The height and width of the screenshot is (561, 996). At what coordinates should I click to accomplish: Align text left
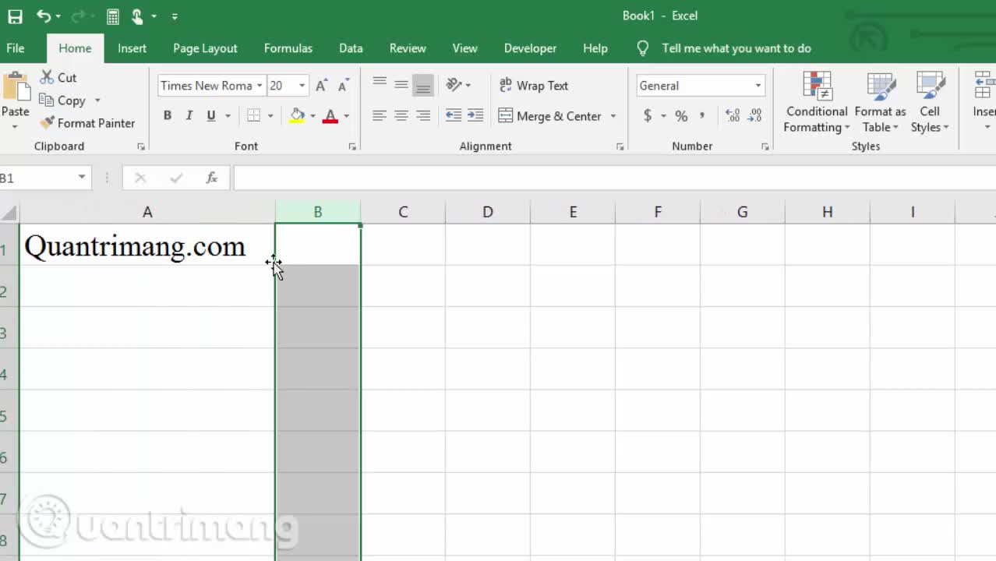tap(380, 115)
